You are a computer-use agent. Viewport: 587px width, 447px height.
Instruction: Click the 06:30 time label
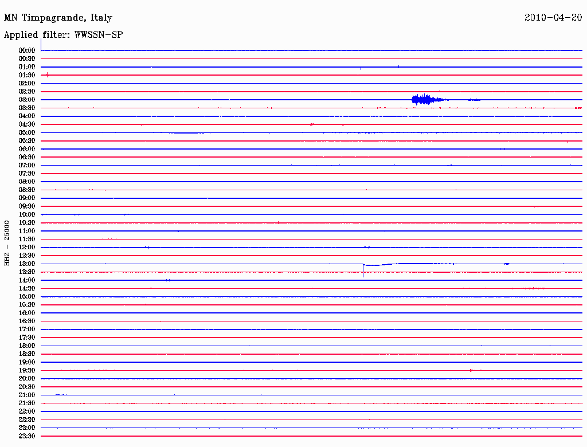tap(27, 157)
